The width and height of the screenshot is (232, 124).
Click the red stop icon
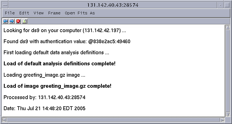[18, 21]
